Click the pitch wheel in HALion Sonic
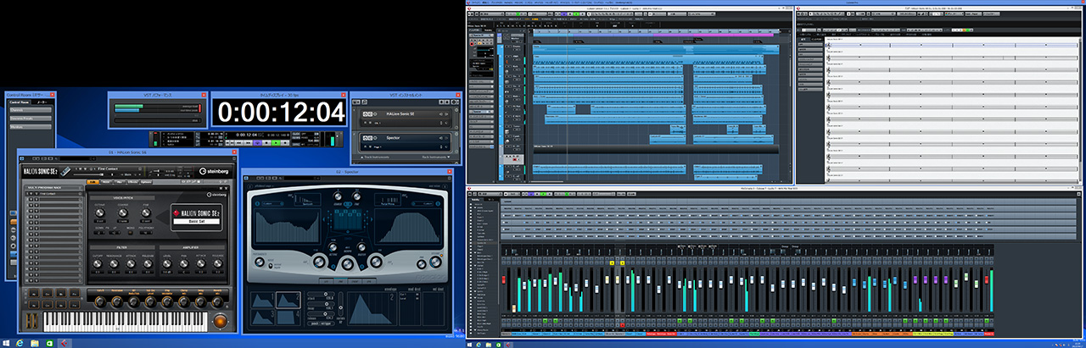The height and width of the screenshot is (348, 1086). (29, 321)
